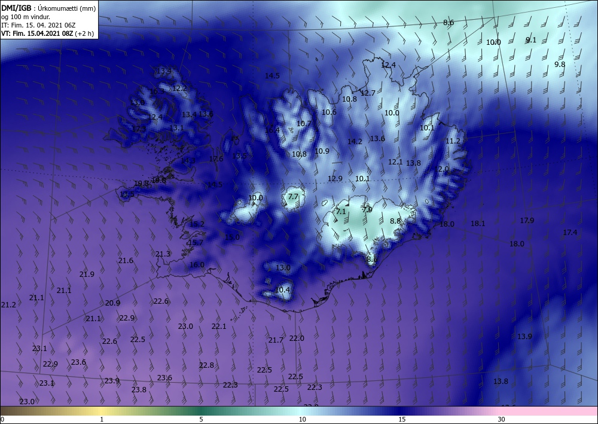Click the 23.8 value on the map
Screen dimensions: 598x424
pos(139,390)
